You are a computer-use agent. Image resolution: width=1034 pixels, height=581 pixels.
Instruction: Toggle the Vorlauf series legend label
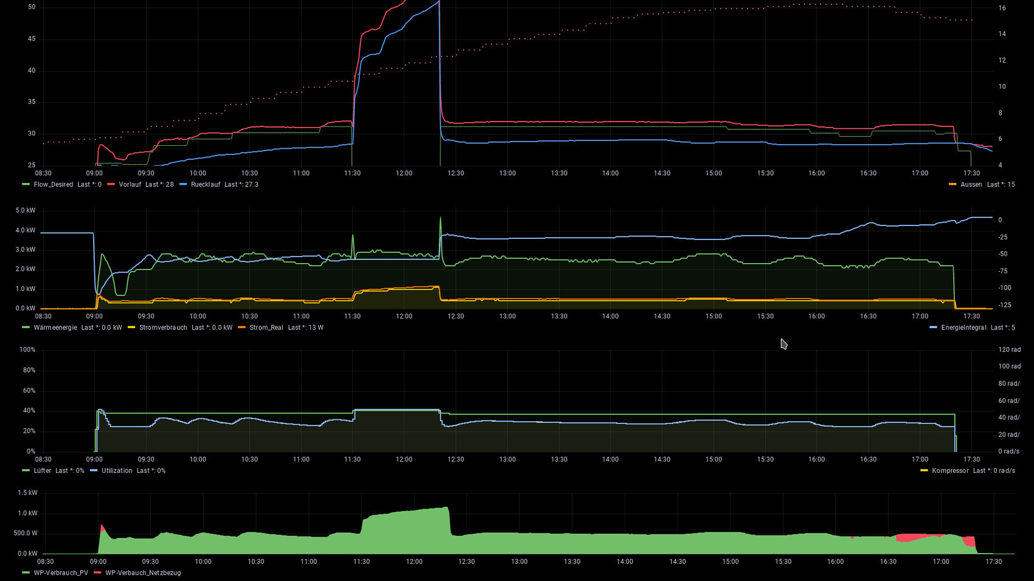pos(130,185)
